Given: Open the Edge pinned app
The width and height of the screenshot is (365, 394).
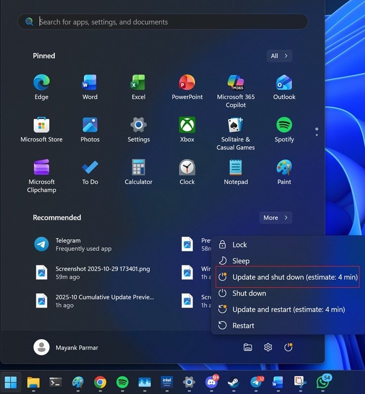Looking at the screenshot, I should pyautogui.click(x=42, y=87).
